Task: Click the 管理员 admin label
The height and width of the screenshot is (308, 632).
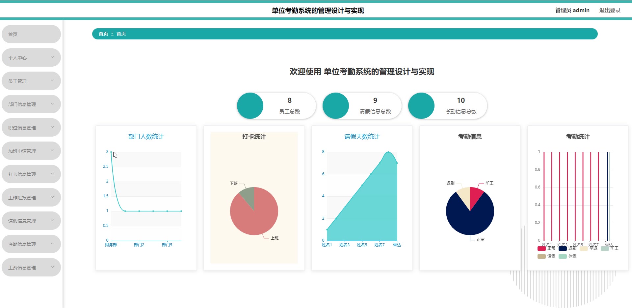Action: [x=572, y=10]
